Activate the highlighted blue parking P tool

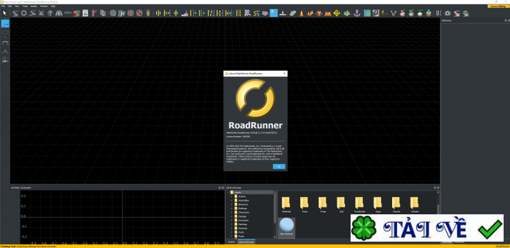(273, 13)
